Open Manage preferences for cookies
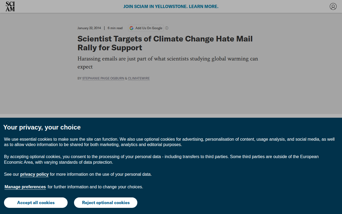 [25, 187]
